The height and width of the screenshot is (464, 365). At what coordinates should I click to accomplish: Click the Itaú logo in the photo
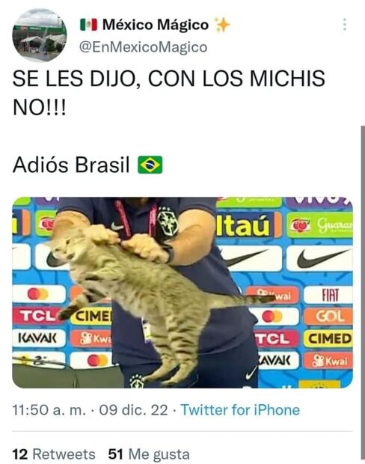click(243, 226)
